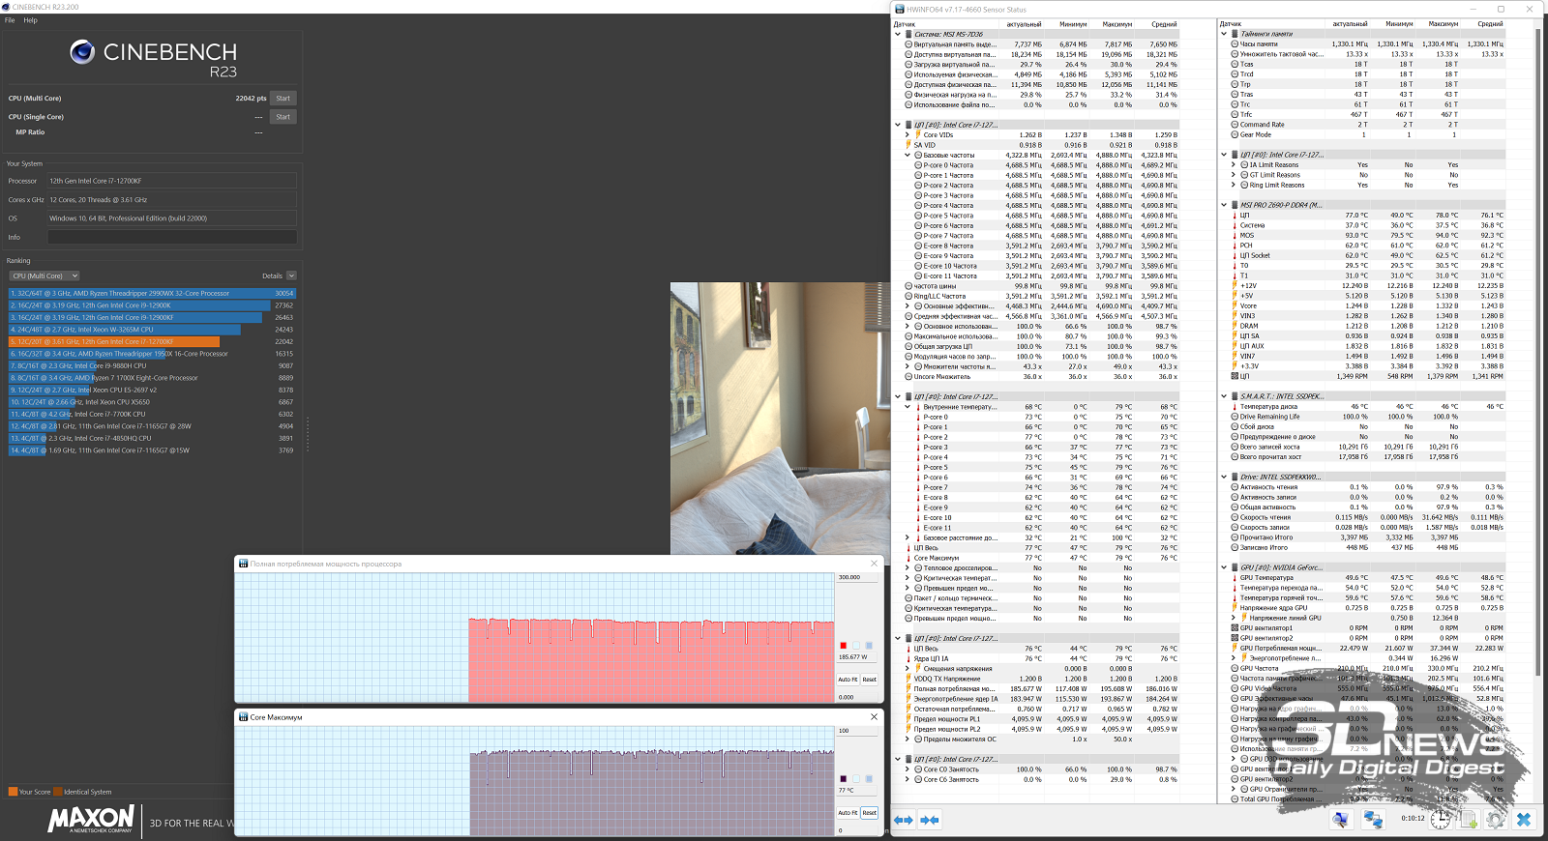Expand the Множители частоты row
This screenshot has height=841, width=1548.
907,366
